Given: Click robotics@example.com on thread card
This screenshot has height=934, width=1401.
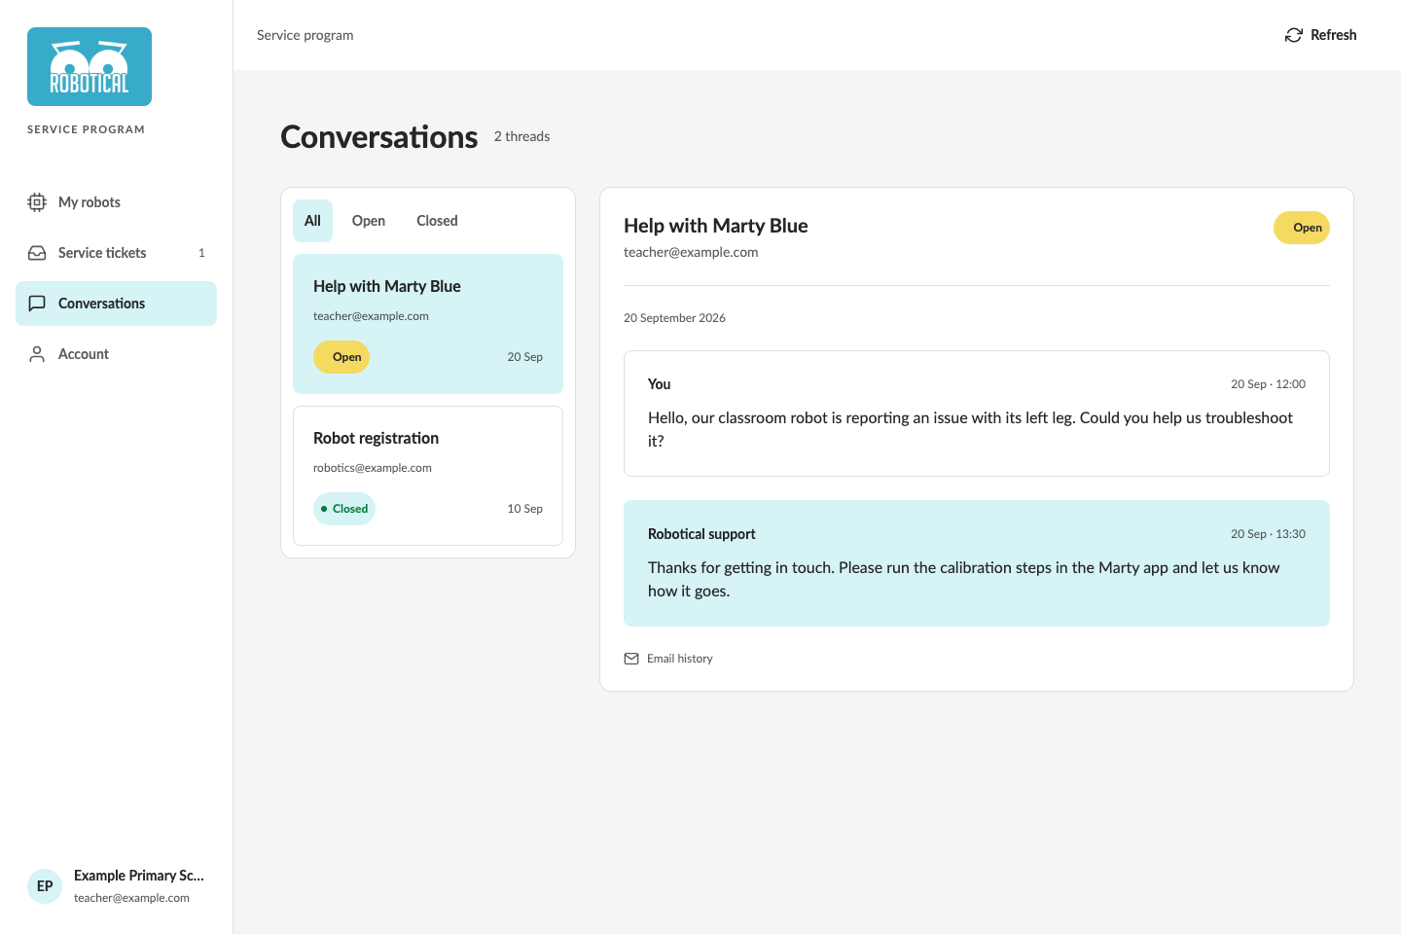Looking at the screenshot, I should [373, 468].
